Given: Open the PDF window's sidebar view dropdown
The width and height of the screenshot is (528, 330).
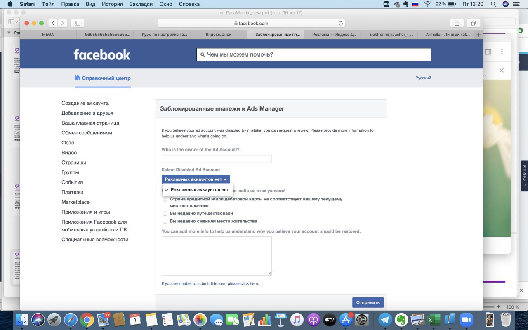Looking at the screenshot, I should pyautogui.click(x=13, y=22).
